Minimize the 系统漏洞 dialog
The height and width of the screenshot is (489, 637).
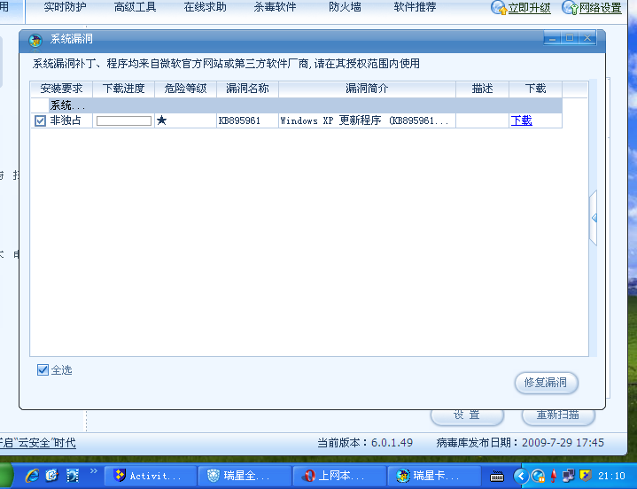(552, 38)
